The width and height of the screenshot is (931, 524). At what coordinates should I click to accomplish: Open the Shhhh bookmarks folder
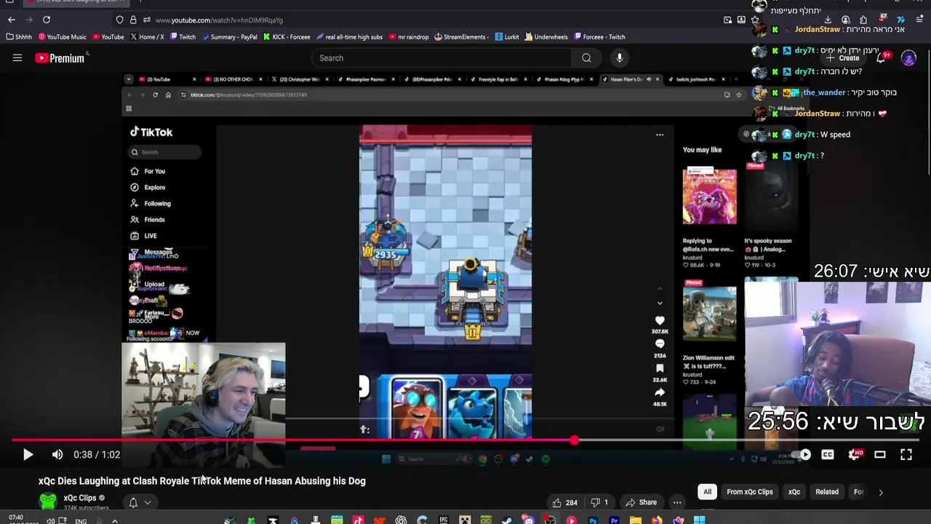coord(19,37)
